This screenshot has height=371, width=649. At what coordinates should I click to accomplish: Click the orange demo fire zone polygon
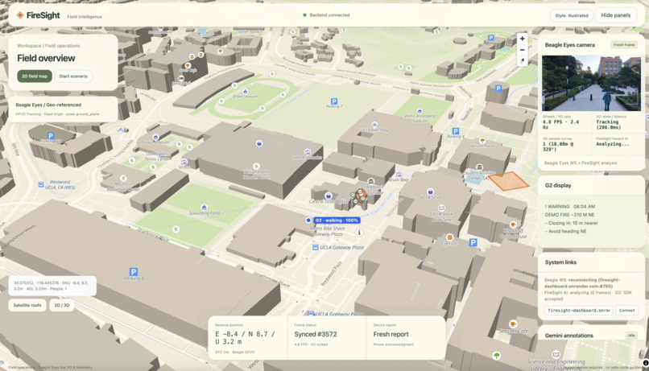(509, 181)
